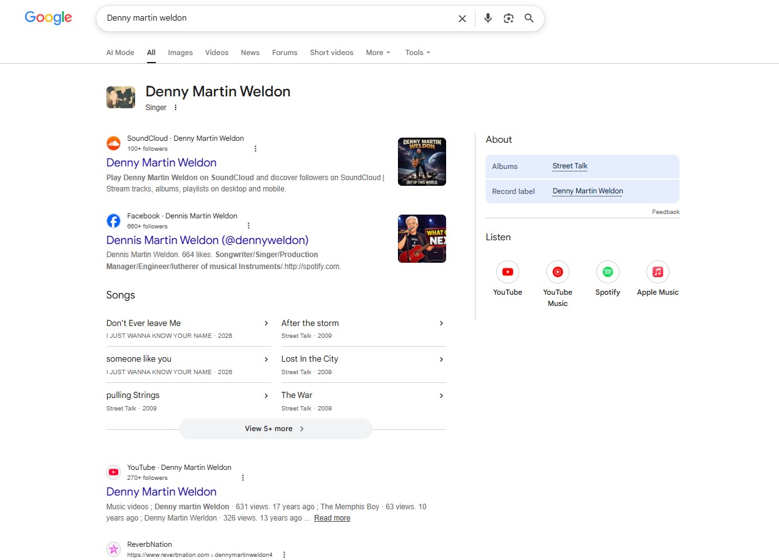
Task: Open SoundCloud album cover thumbnail
Action: click(x=422, y=161)
